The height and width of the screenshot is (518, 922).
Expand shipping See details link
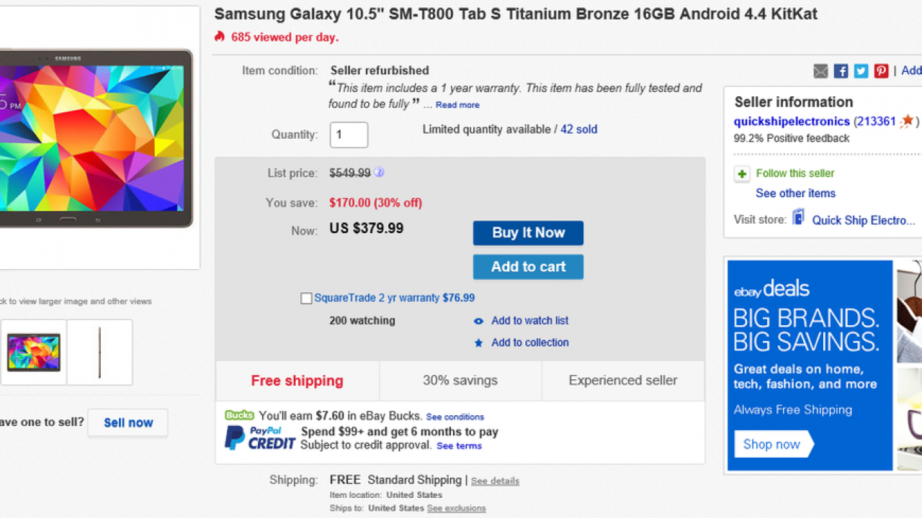pos(495,481)
